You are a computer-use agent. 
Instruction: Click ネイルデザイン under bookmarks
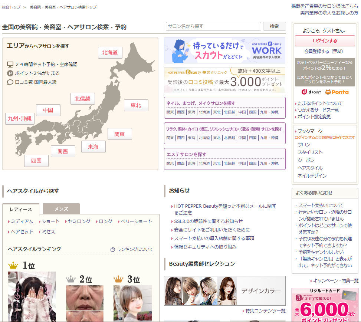(x=312, y=176)
